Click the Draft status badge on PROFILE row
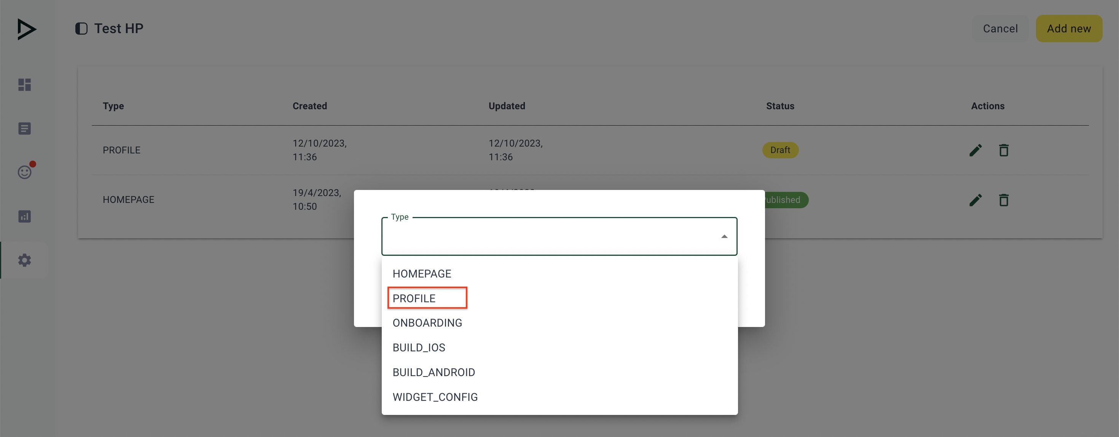 [x=781, y=150]
